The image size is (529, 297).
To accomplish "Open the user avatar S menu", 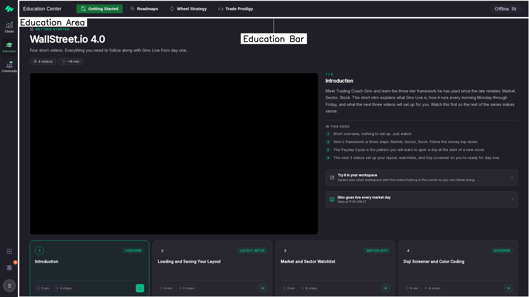I will [9, 286].
